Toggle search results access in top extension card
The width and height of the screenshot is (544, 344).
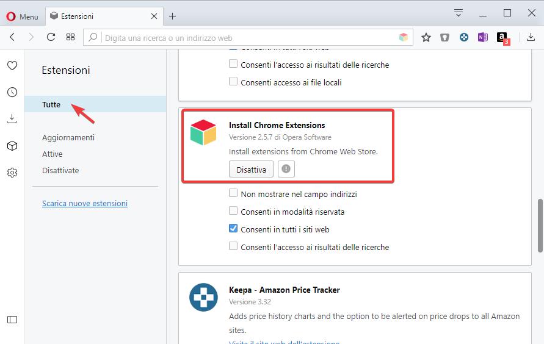(233, 64)
